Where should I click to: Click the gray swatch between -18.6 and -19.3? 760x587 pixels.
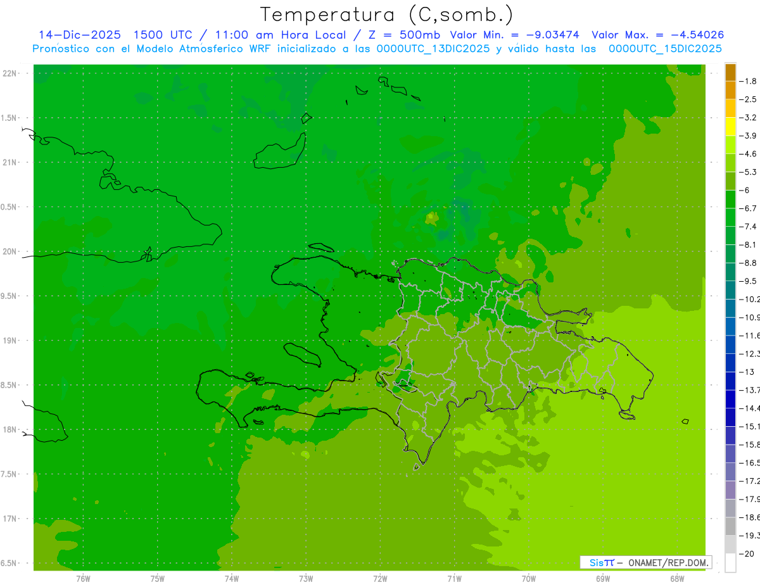[x=730, y=526]
